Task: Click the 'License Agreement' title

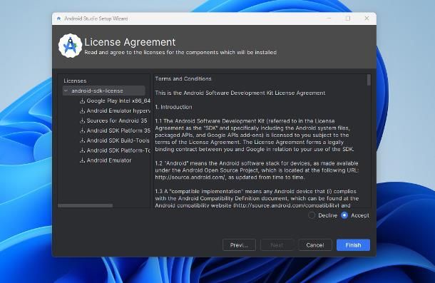Action: click(x=130, y=42)
